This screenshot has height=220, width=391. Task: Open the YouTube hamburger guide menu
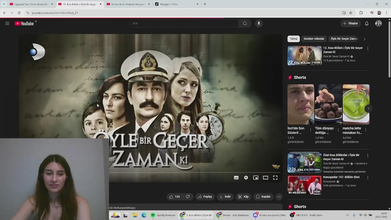7,24
